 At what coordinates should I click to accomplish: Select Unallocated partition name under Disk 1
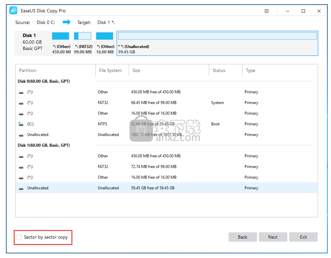click(x=38, y=188)
